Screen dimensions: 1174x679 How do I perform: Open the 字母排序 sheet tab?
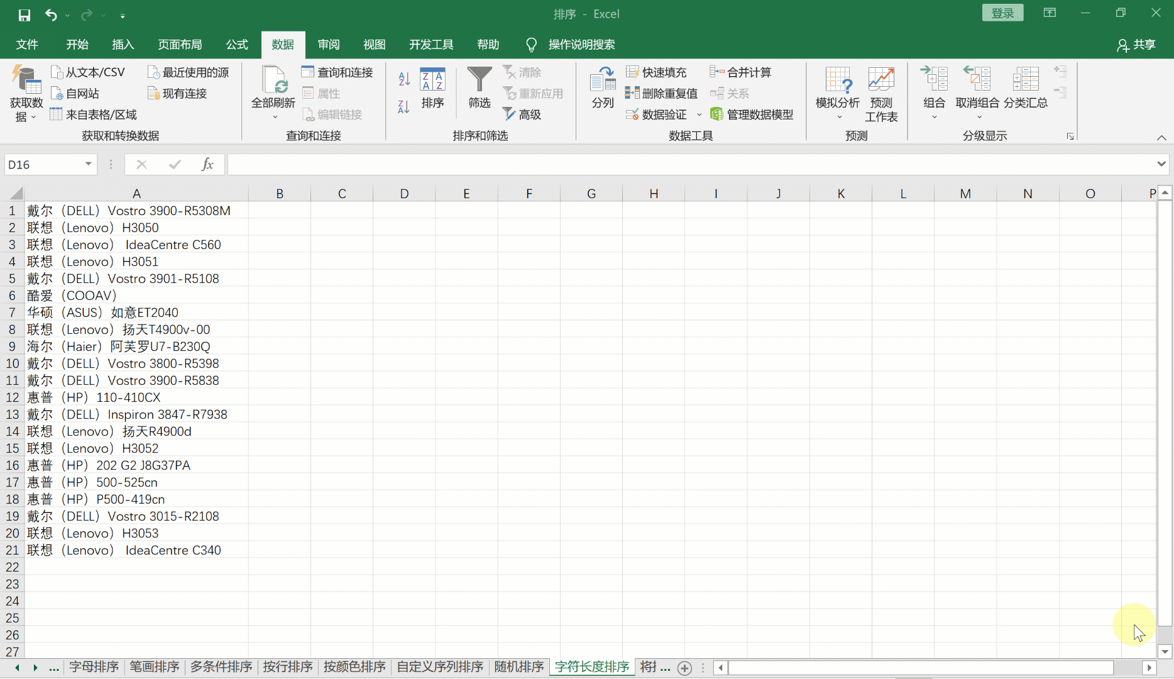(94, 667)
